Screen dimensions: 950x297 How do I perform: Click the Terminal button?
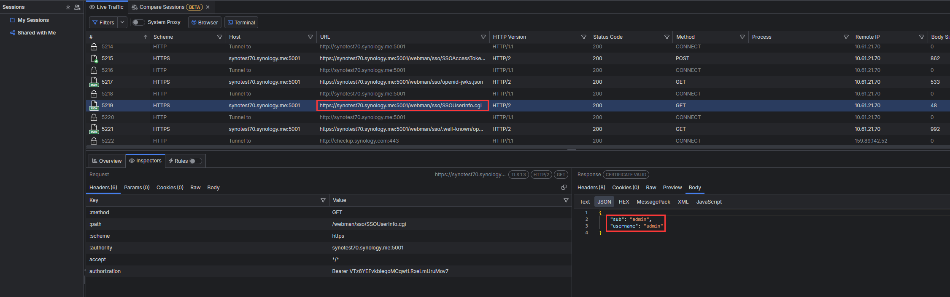[x=241, y=23]
